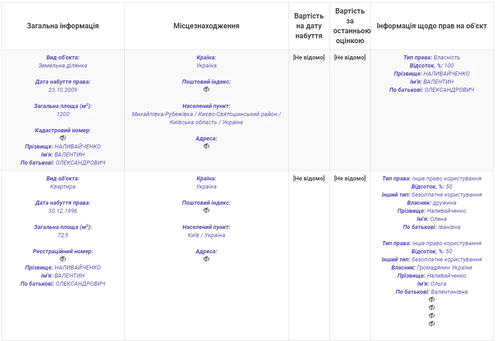503x341 pixels.
Task: Select the Місцезнаходження column header
Action: coord(206,26)
